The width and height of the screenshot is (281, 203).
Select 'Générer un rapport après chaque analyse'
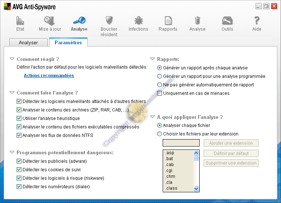click(159, 68)
